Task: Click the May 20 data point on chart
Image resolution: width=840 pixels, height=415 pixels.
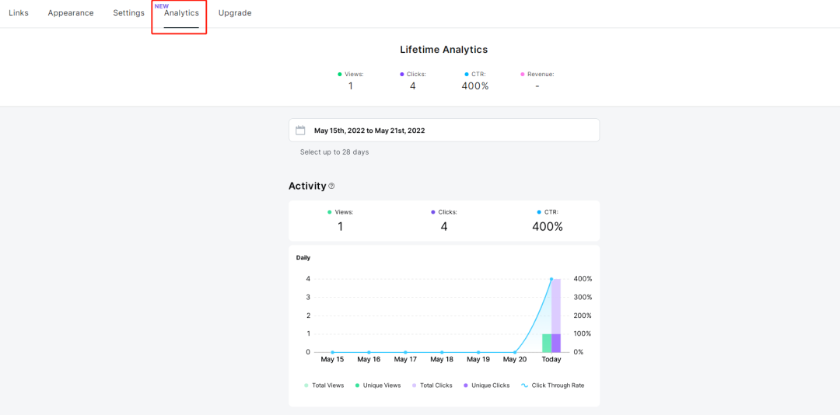Action: pos(515,352)
